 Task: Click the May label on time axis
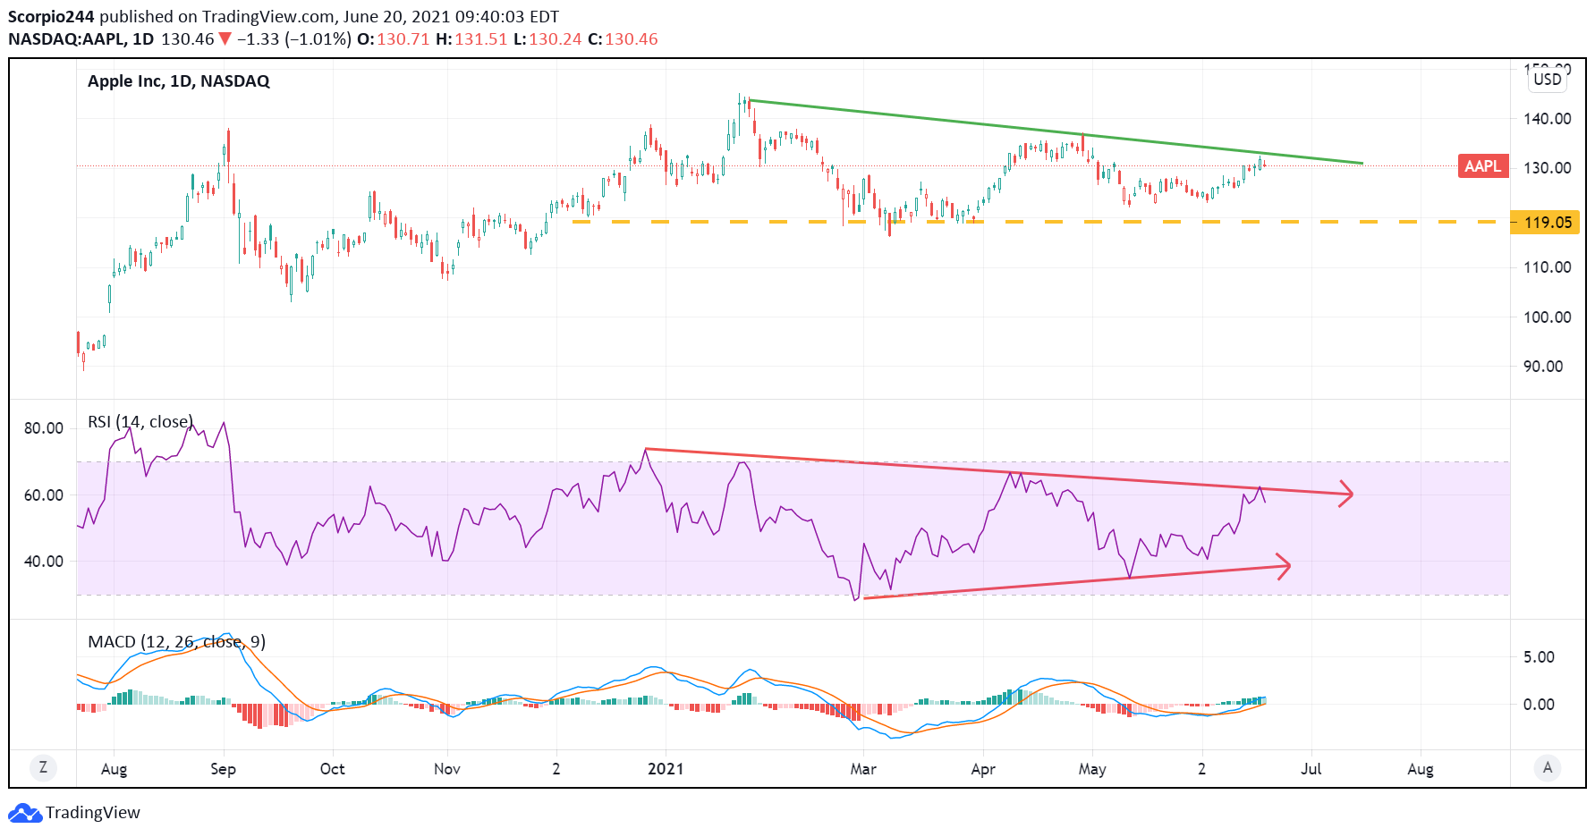(x=1092, y=769)
